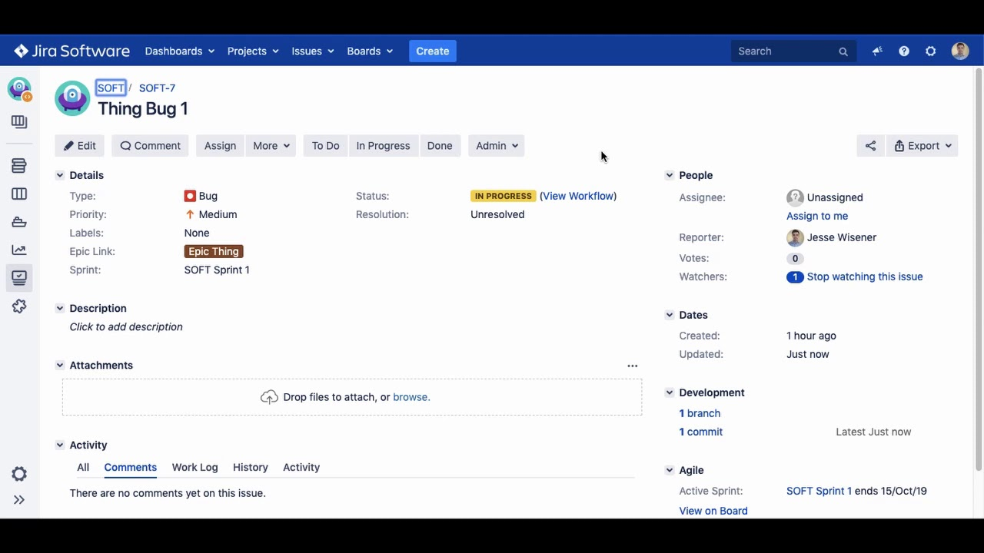Click the search magnifier icon
This screenshot has height=553, width=984.
click(x=843, y=51)
